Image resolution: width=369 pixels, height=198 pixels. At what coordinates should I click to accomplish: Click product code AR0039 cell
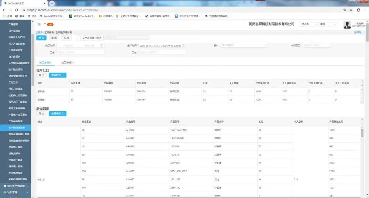point(130,130)
